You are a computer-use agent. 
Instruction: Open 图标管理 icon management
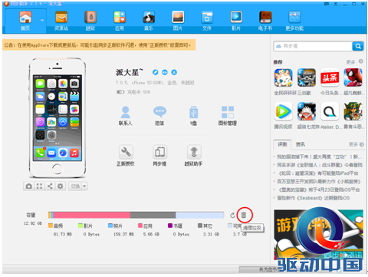coord(227,116)
